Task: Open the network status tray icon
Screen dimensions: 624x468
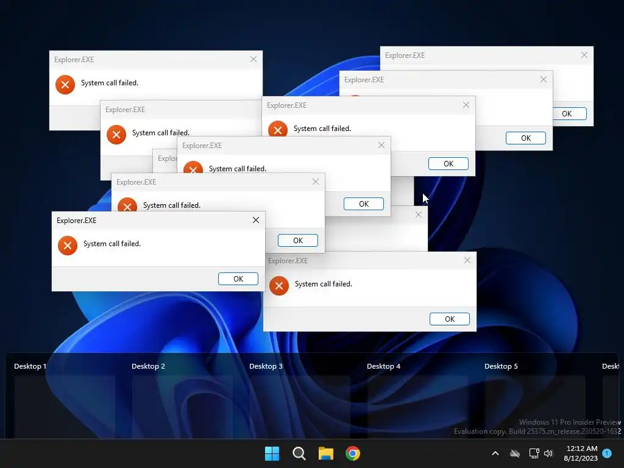Action: [534, 453]
